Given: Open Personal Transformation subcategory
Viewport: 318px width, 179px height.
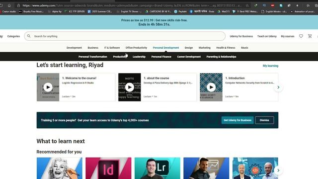Looking at the screenshot, I should (93, 57).
